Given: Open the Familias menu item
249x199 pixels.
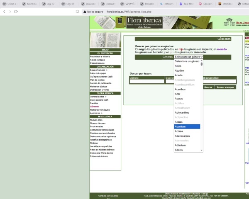Looking at the screenshot, I should coord(94,103).
